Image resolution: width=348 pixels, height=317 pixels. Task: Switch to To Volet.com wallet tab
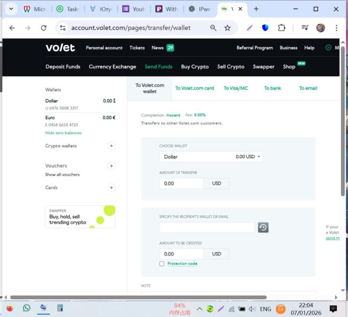(149, 88)
